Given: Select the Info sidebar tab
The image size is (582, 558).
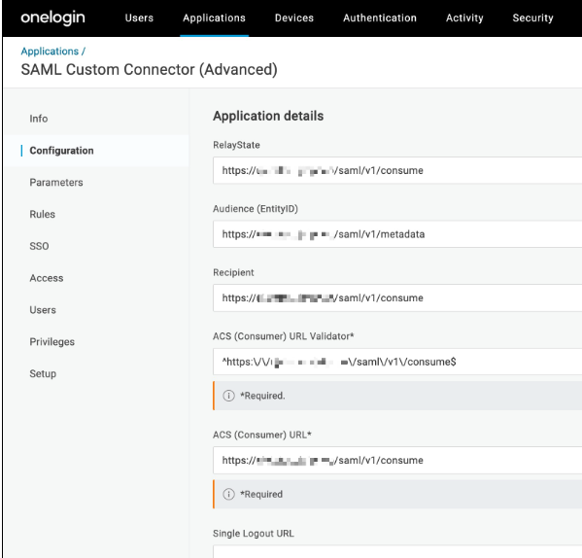Looking at the screenshot, I should coord(39,119).
